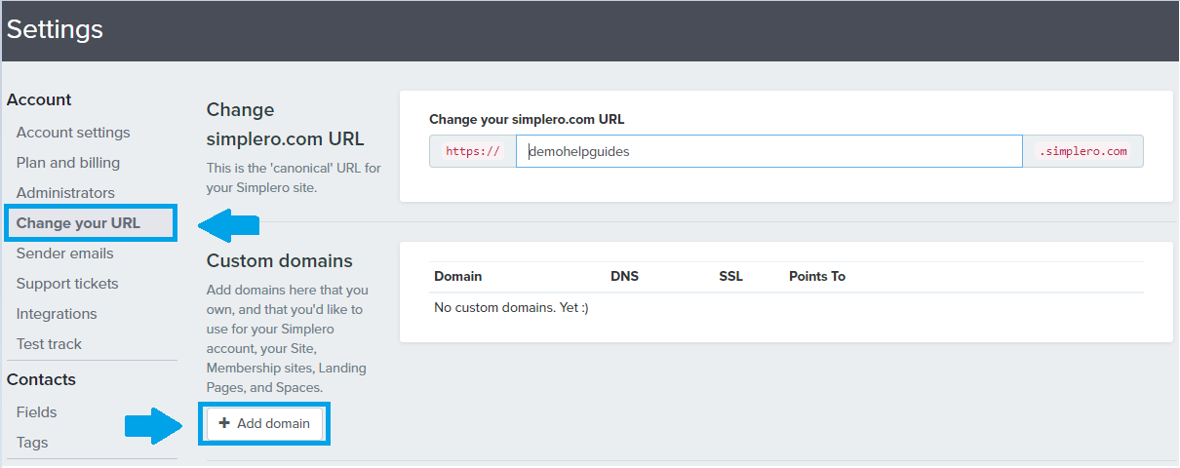The width and height of the screenshot is (1180, 468).
Task: Click the Points To column header
Action: pos(817,277)
